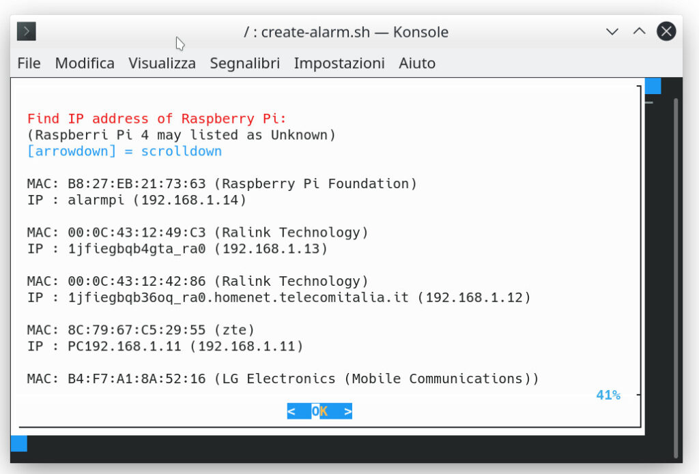699x474 pixels.
Task: Close the Konsole window
Action: click(666, 31)
